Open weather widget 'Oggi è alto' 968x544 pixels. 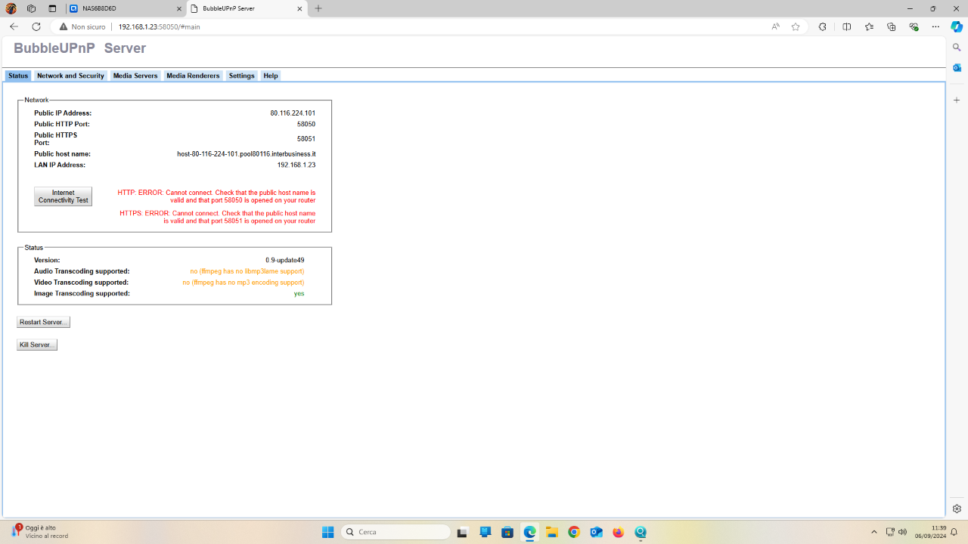point(39,532)
